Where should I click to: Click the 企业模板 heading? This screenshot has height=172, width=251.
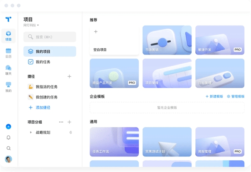click(x=97, y=96)
